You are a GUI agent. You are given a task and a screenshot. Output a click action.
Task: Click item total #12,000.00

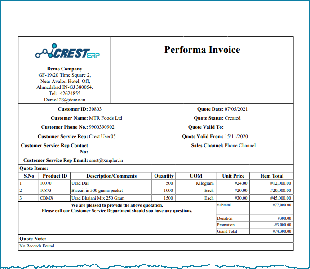click(x=280, y=183)
